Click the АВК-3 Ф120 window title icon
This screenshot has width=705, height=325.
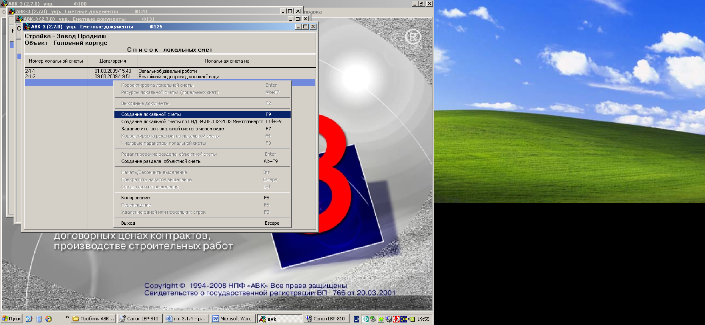tap(11, 11)
